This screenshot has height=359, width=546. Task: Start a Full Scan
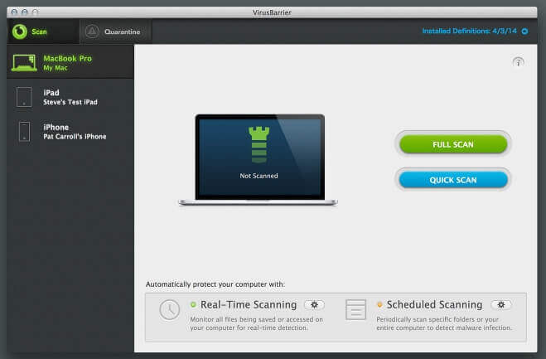point(453,144)
